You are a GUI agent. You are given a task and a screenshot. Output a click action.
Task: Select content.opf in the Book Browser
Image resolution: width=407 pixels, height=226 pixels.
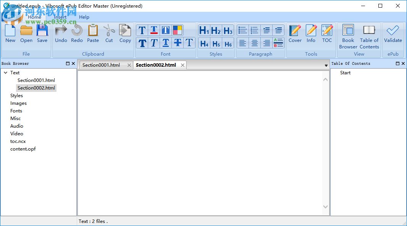(x=23, y=149)
